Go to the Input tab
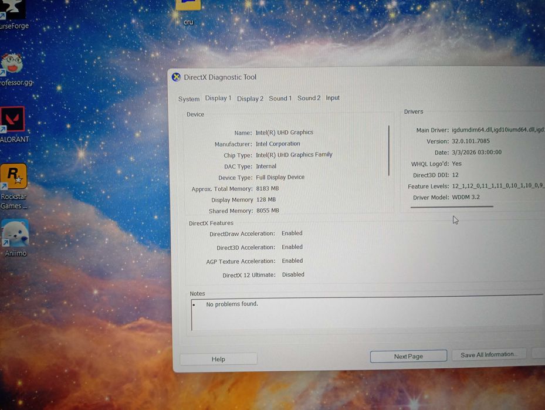Screen dimensions: 545x410 (332, 98)
